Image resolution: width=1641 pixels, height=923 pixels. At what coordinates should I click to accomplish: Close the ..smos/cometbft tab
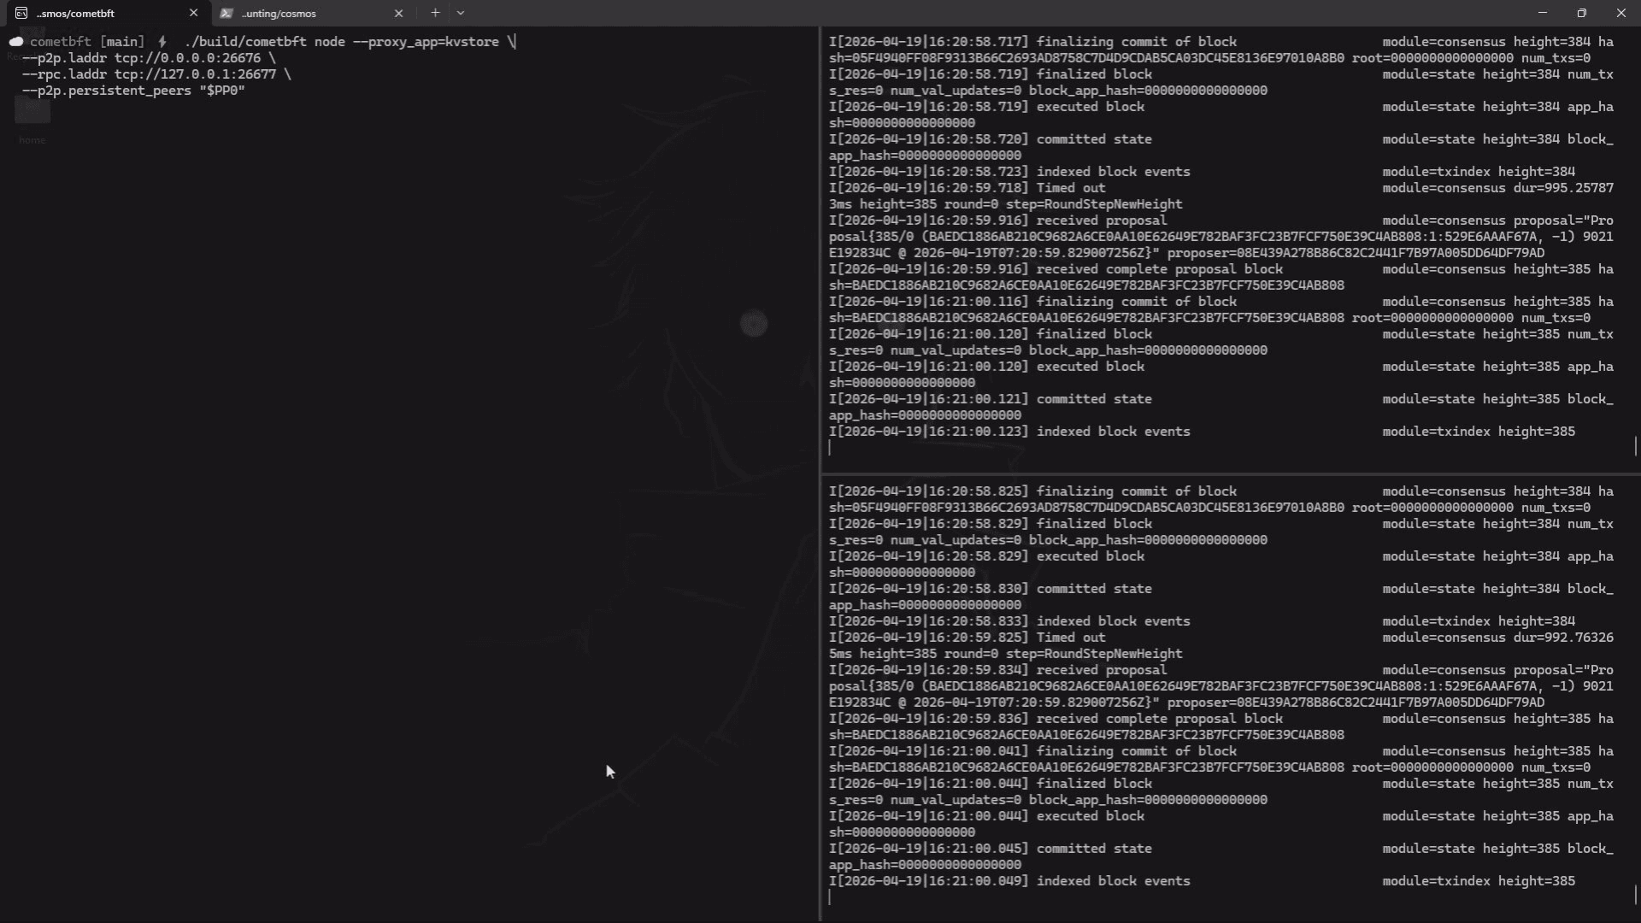193,14
